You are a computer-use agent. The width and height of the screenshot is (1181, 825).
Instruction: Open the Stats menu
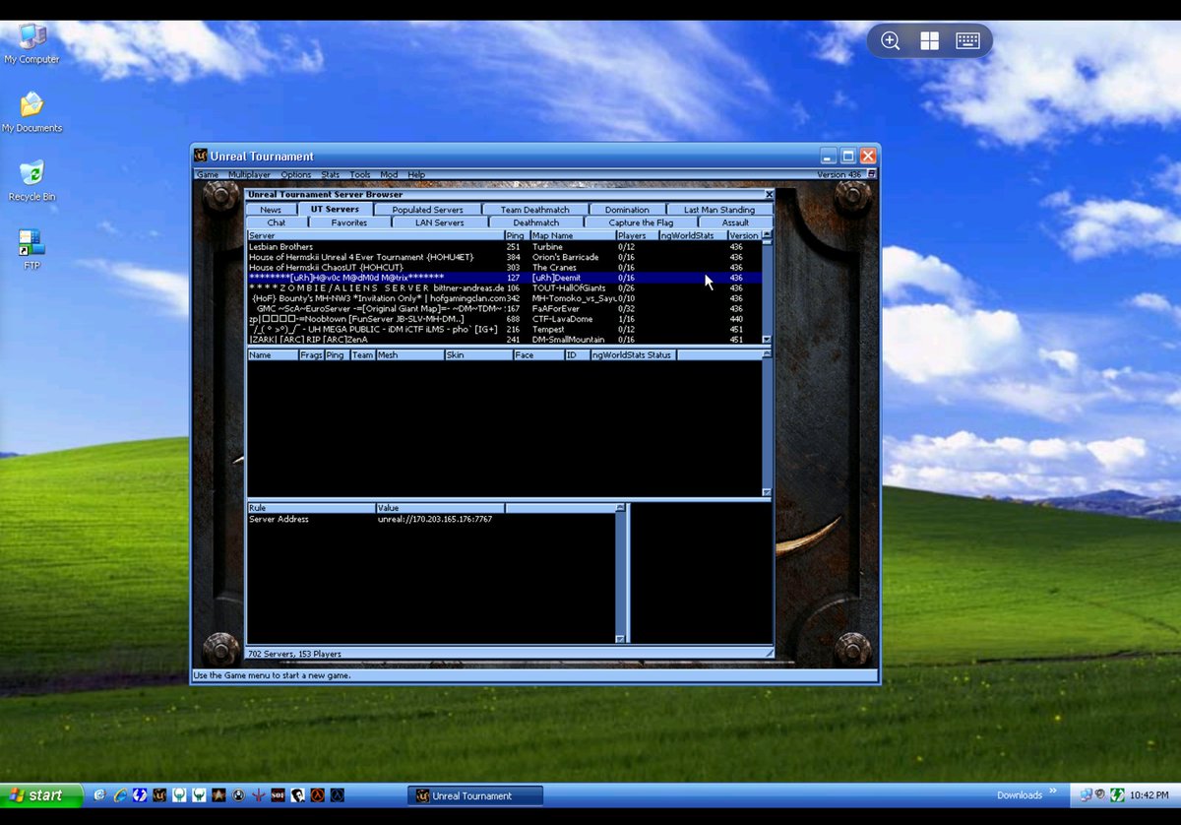pyautogui.click(x=331, y=174)
